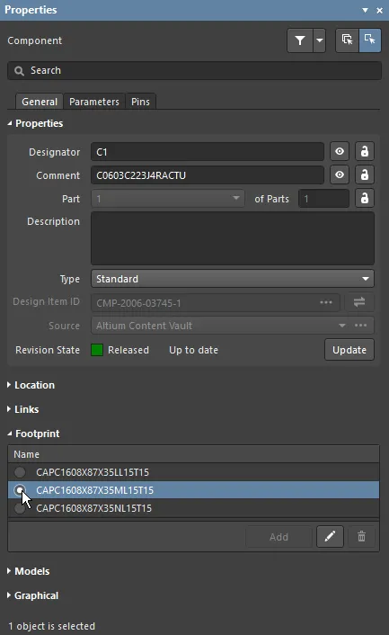Click the Design Item ID swap icon
This screenshot has width=389, height=635.
coord(359,302)
